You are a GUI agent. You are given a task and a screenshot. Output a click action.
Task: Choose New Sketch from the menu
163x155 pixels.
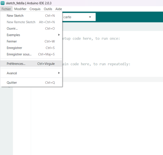click(x=31, y=16)
